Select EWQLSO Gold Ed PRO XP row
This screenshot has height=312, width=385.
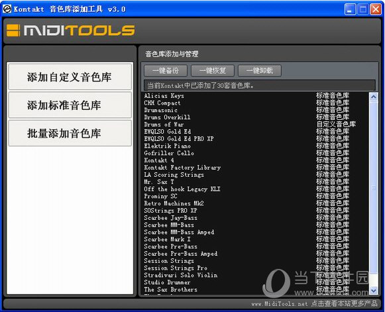click(255, 138)
